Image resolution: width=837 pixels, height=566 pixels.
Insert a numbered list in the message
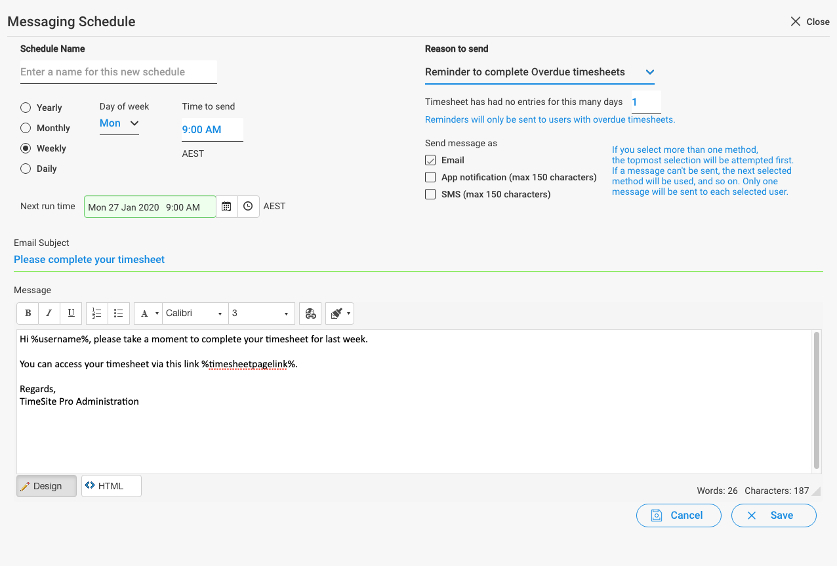point(96,313)
